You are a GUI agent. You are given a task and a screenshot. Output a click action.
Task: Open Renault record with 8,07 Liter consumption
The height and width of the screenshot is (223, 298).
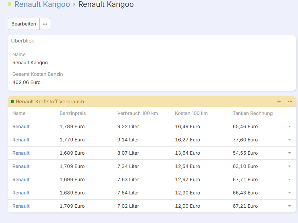21,153
